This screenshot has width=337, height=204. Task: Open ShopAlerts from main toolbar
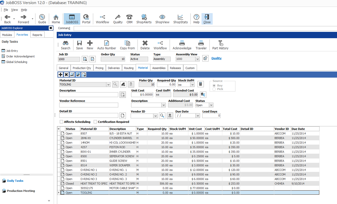[144, 19]
